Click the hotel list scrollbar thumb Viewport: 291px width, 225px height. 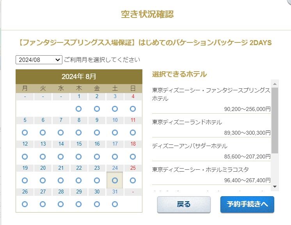tap(275, 120)
